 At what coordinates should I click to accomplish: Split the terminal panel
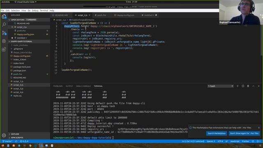coord(243,86)
